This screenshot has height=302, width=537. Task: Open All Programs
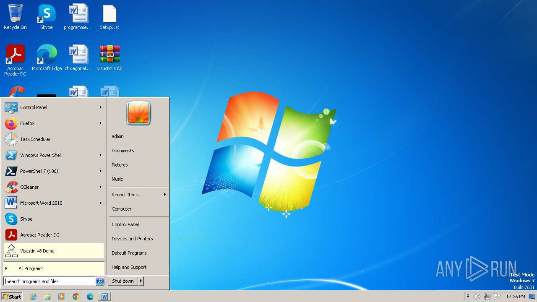(54, 268)
